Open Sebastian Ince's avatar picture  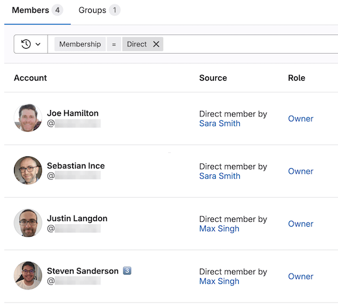pyautogui.click(x=28, y=170)
